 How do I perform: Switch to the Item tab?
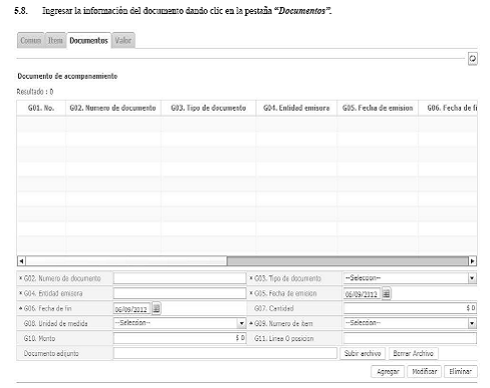click(x=55, y=41)
